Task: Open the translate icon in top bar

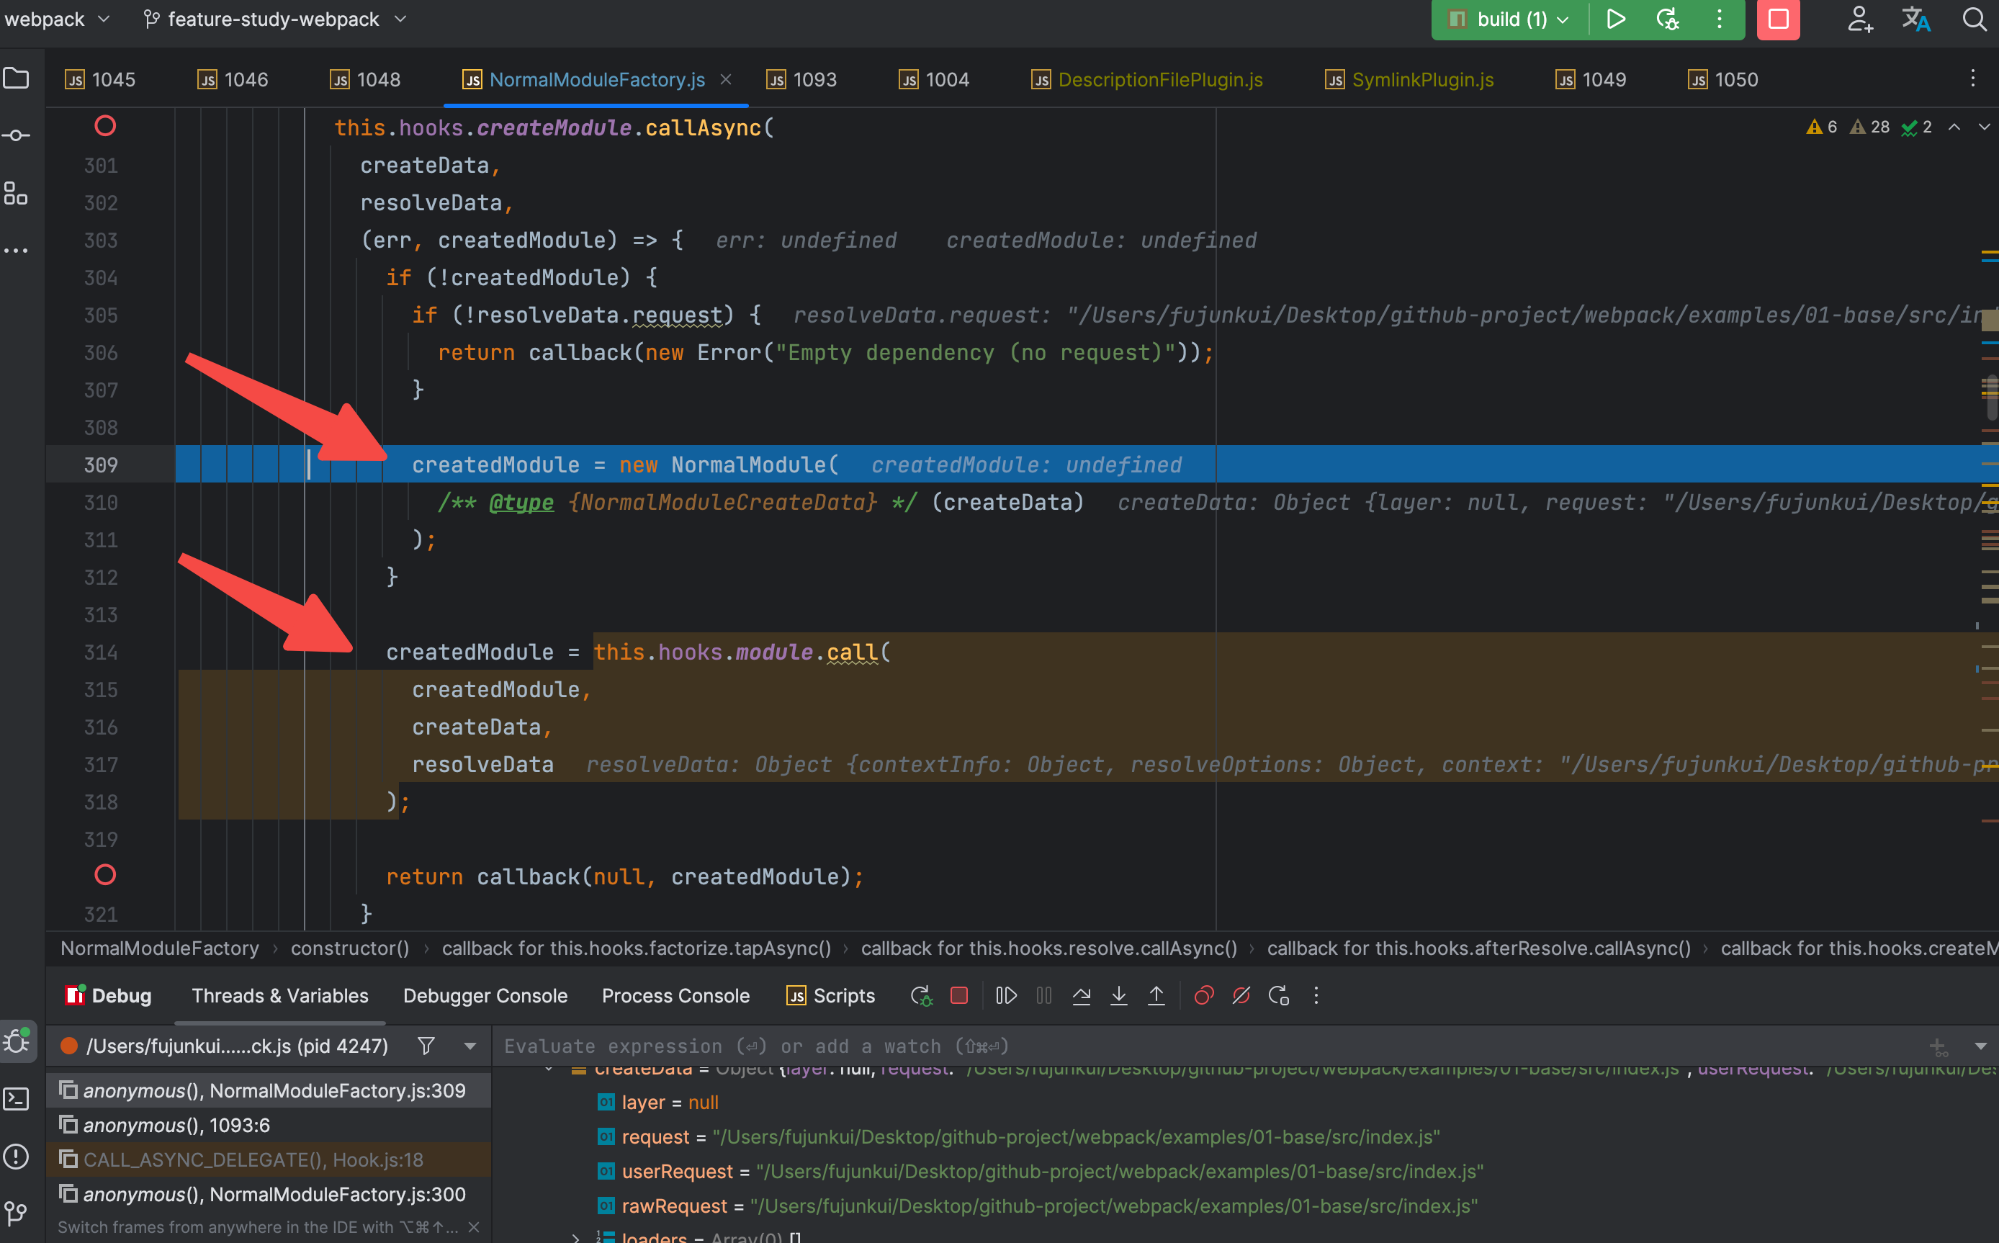Action: click(1916, 19)
